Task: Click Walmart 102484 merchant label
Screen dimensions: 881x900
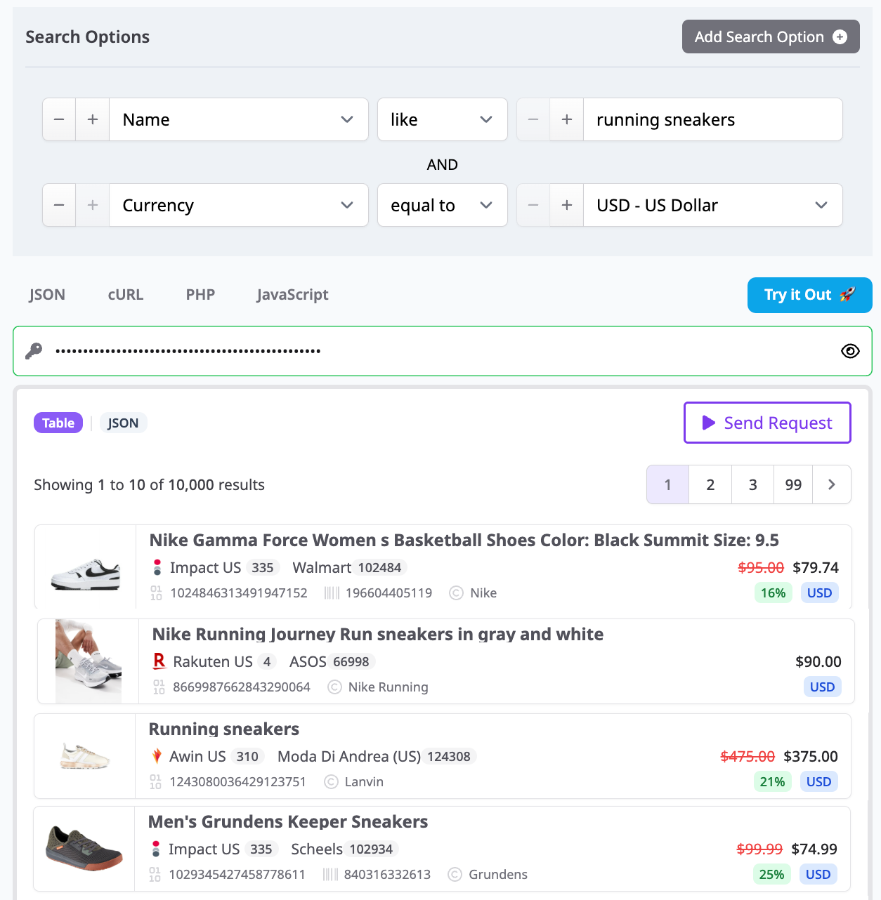Action: coord(349,567)
